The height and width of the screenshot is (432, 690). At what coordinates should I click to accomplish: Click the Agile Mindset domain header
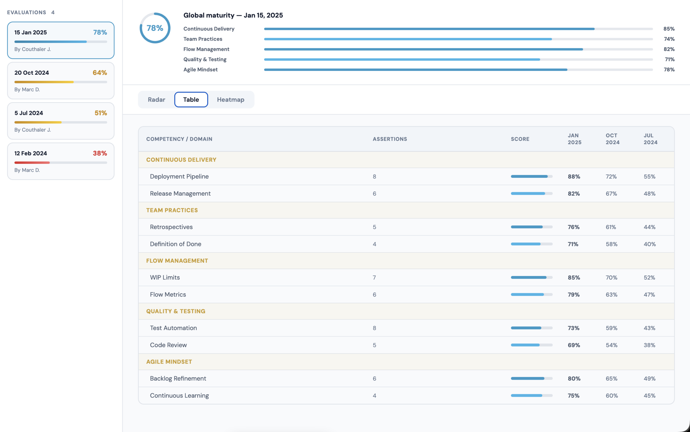click(169, 362)
